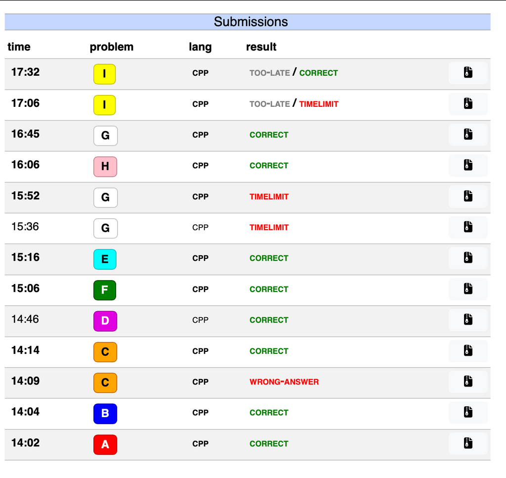Open the 15:06 submission time
Screen dimensions: 506x478
coord(26,288)
